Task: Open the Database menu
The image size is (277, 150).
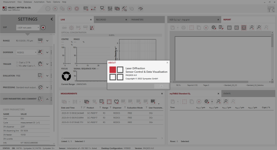Action: click(x=28, y=2)
